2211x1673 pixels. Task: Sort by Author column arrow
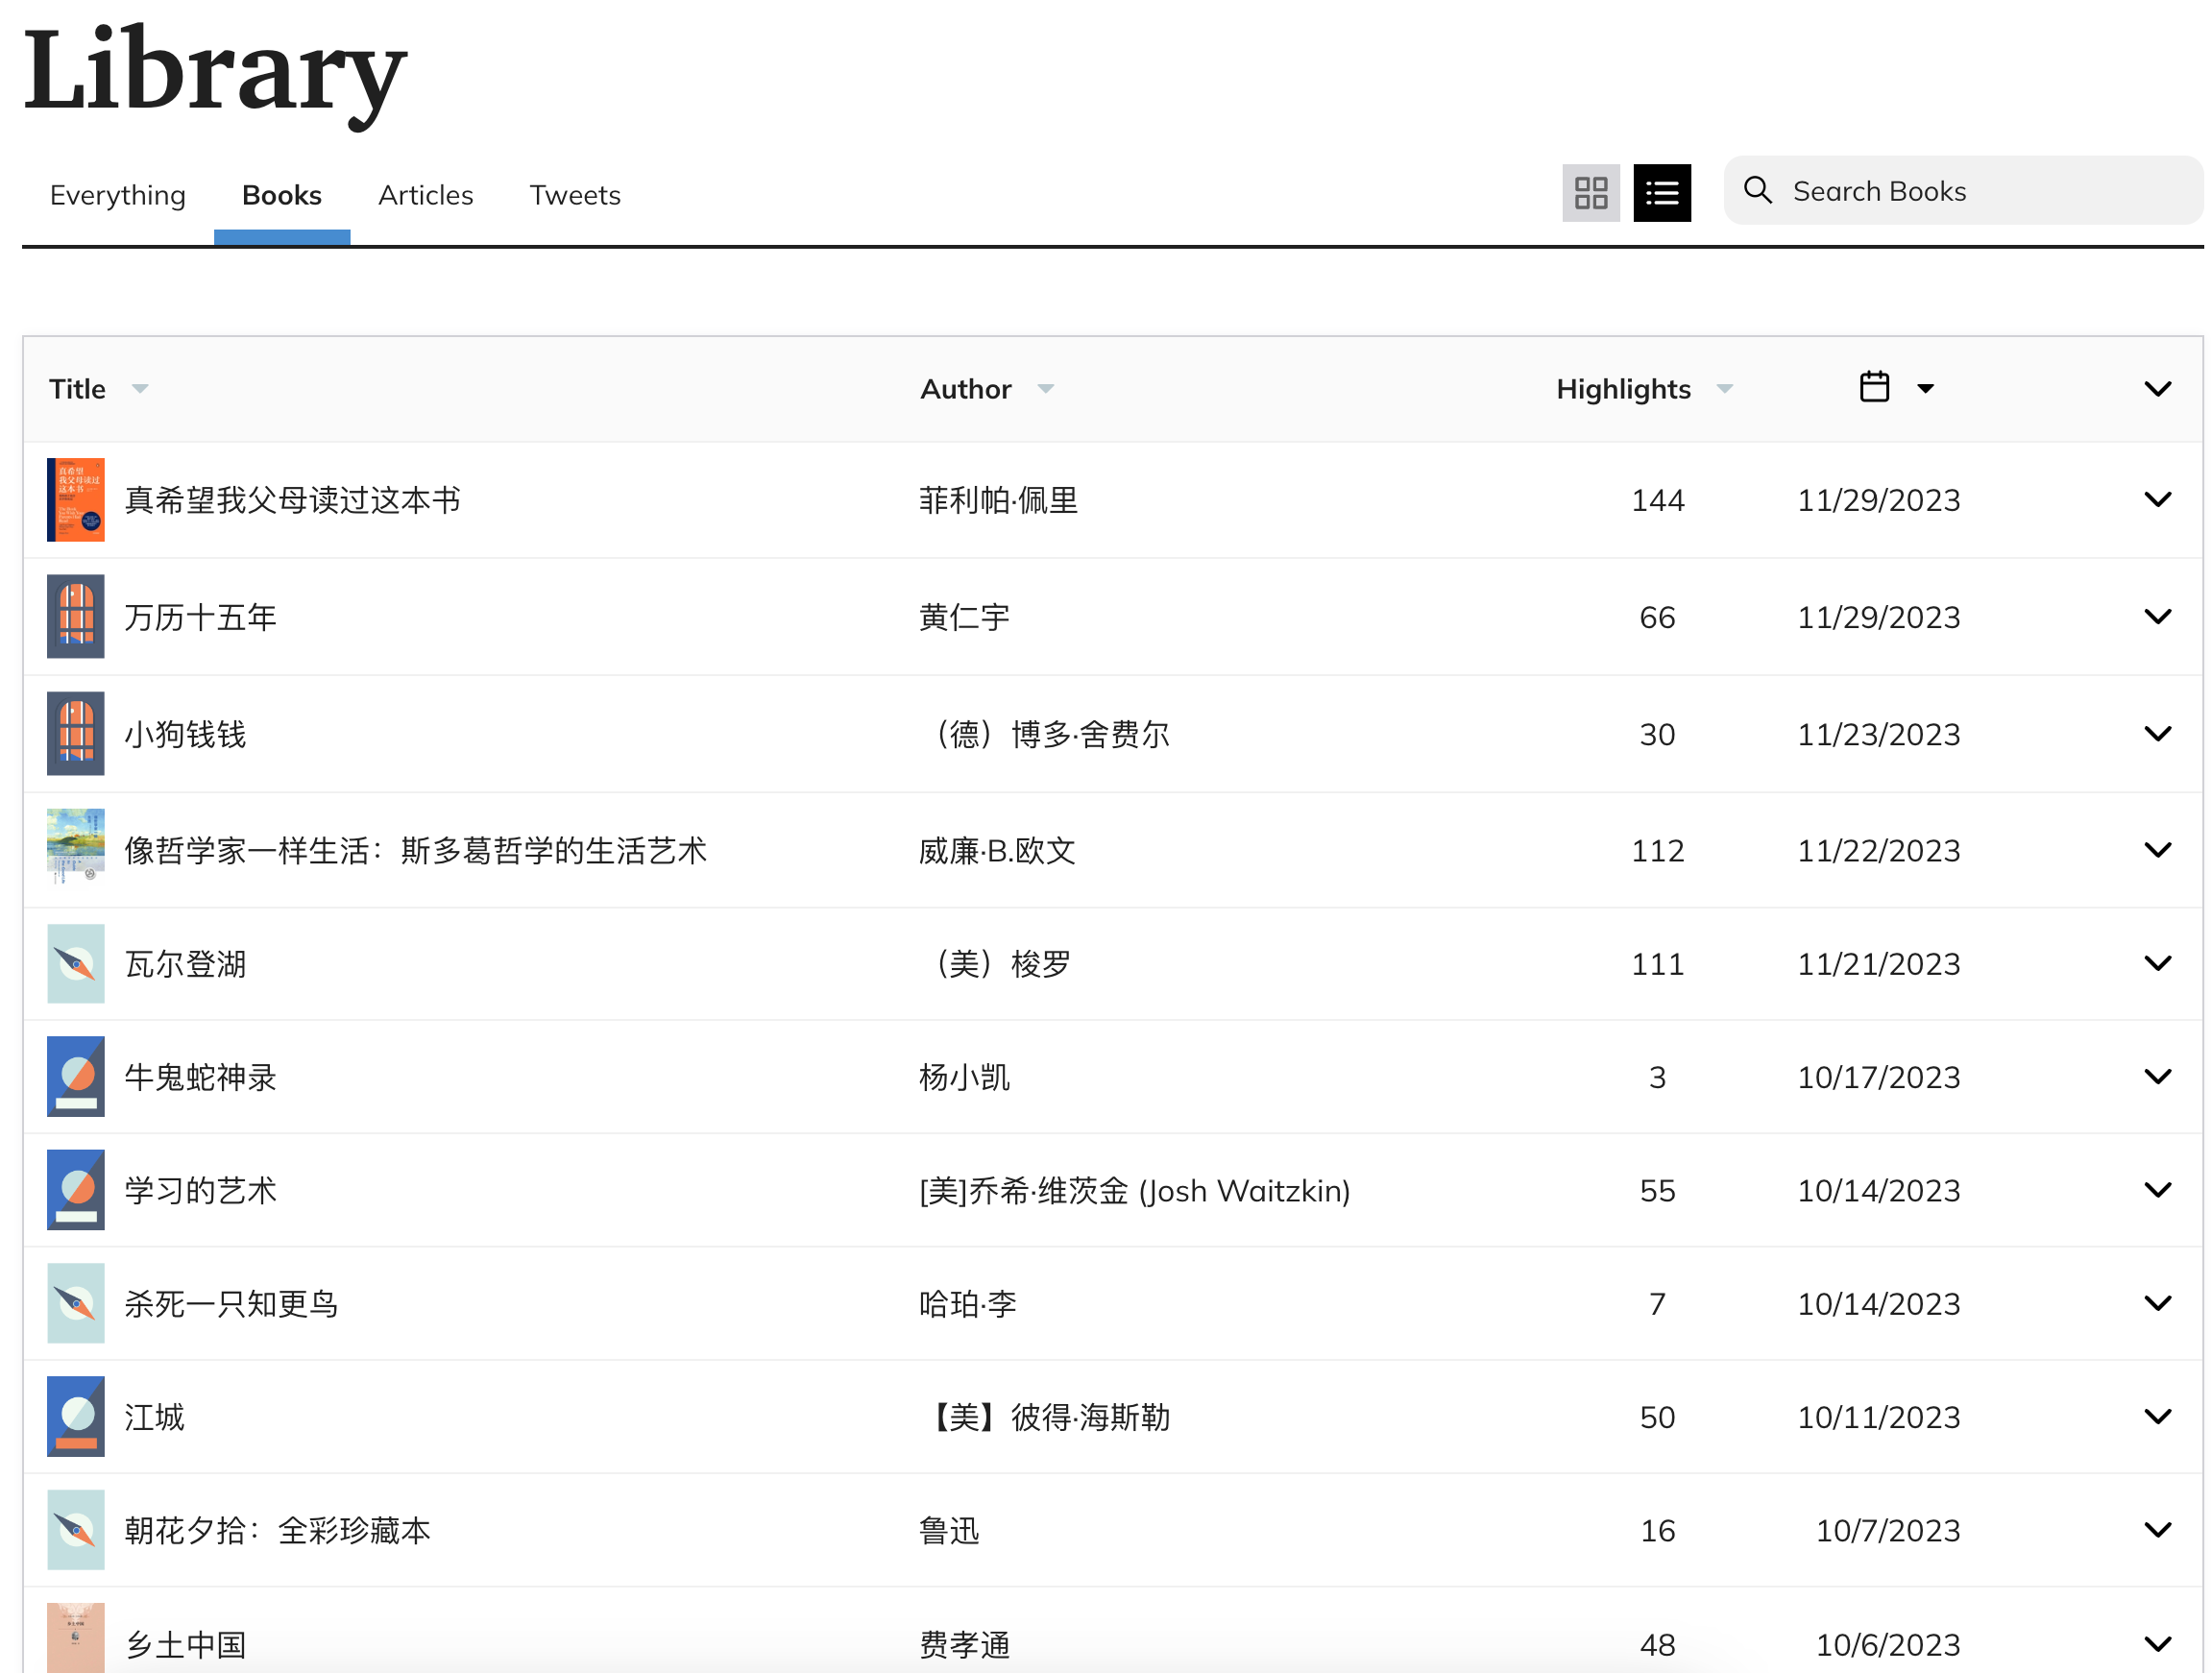pos(1046,389)
